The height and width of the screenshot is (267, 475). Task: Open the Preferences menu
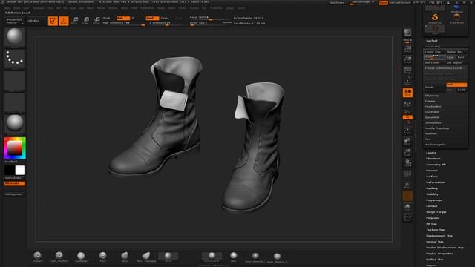point(147,8)
